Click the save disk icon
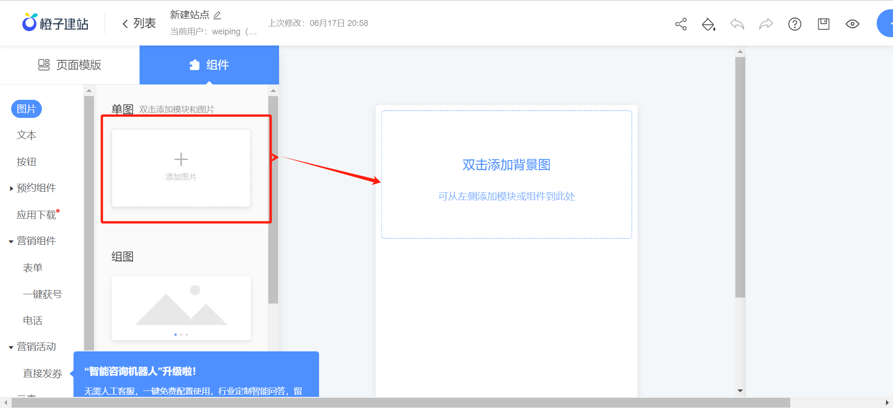The height and width of the screenshot is (408, 893). [823, 24]
